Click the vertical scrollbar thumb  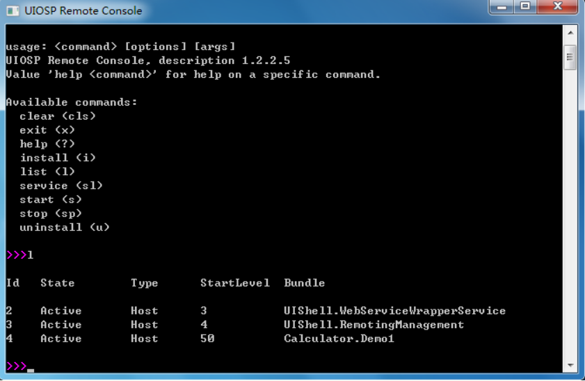pyautogui.click(x=570, y=57)
